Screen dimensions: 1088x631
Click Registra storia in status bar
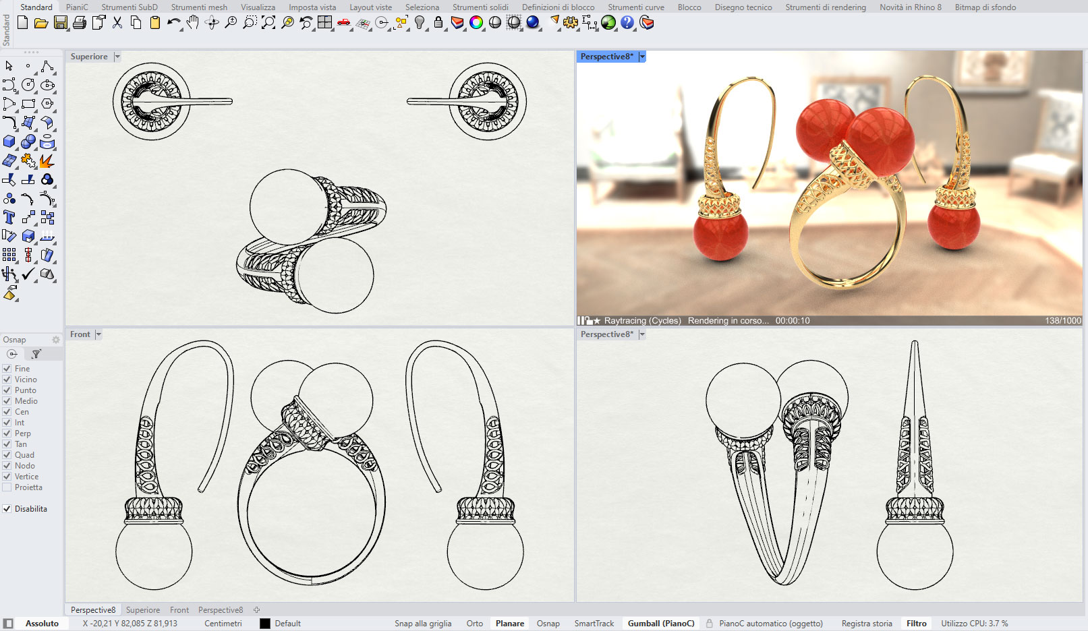click(x=867, y=624)
